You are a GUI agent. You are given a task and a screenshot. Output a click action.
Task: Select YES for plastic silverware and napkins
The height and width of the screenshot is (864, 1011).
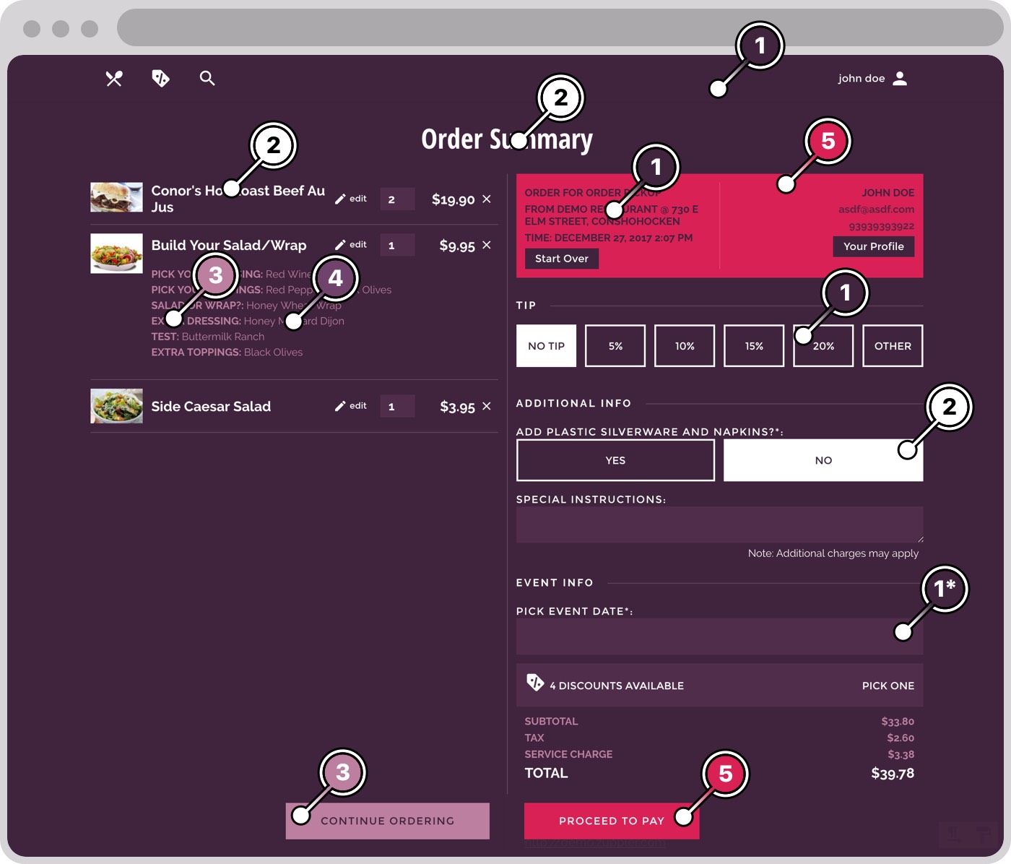point(615,460)
